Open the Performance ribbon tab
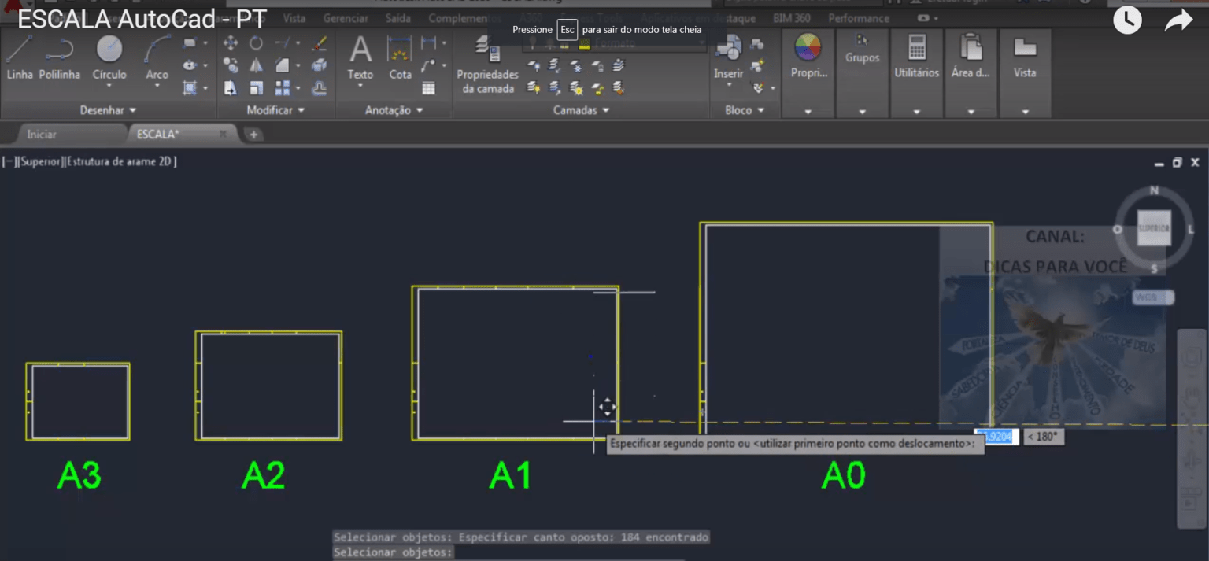This screenshot has height=561, width=1209. point(859,18)
